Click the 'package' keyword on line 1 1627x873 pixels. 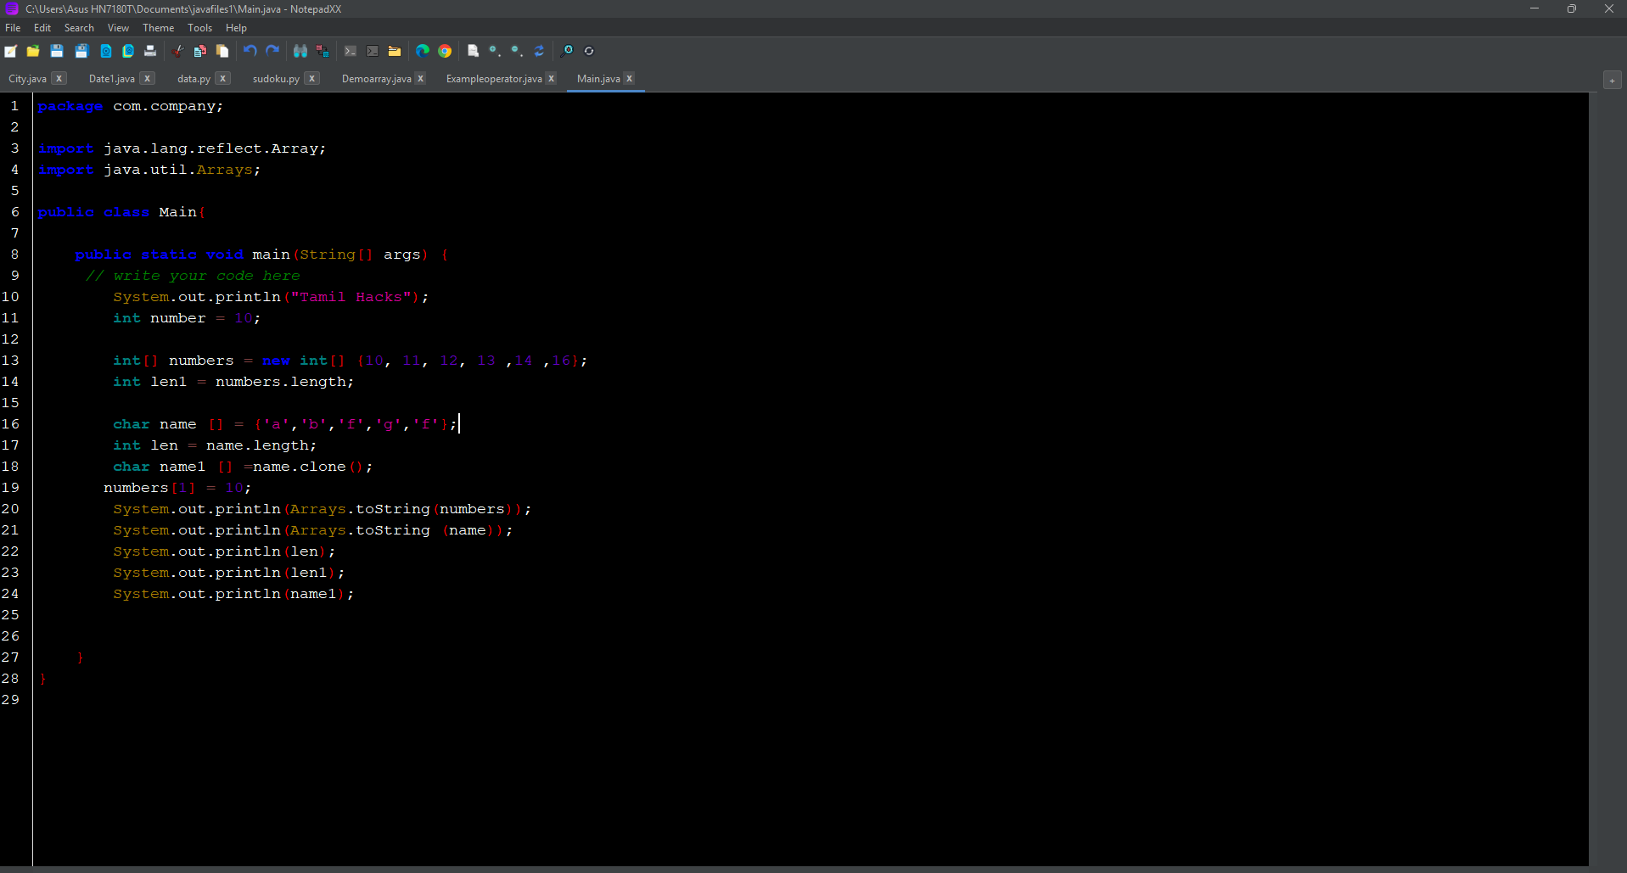click(x=70, y=106)
